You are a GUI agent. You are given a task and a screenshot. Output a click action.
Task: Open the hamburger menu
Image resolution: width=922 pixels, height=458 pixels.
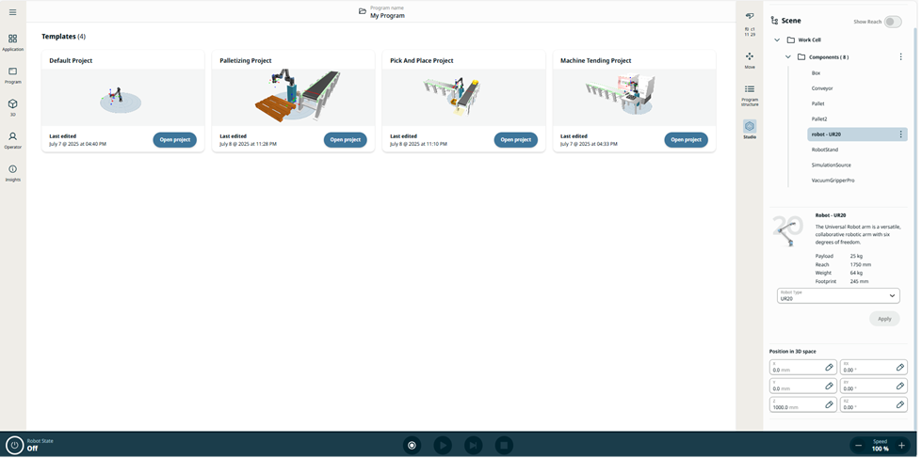coord(12,12)
